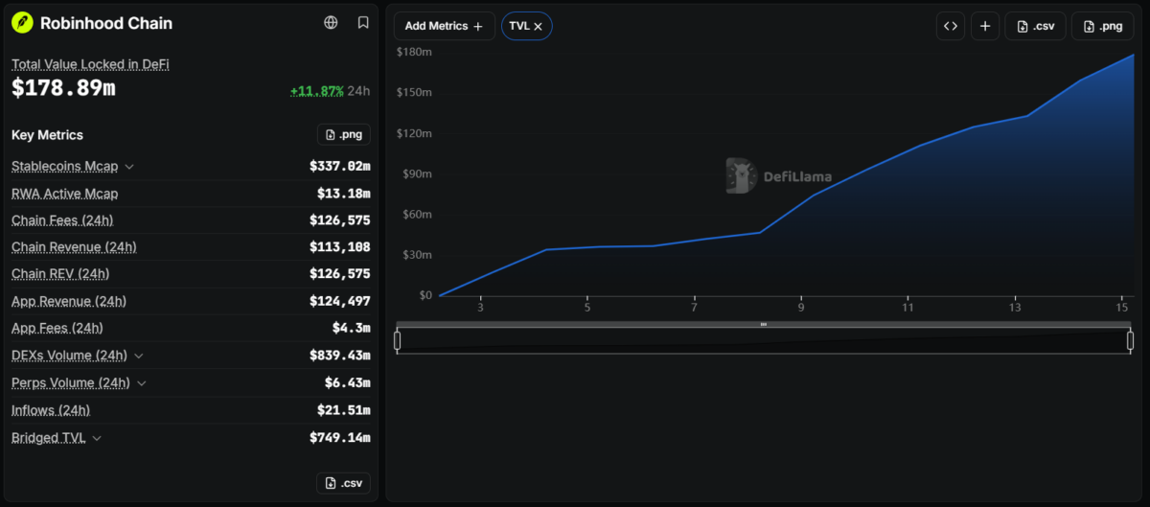Remove the TVL metric chip
This screenshot has width=1150, height=507.
click(539, 27)
